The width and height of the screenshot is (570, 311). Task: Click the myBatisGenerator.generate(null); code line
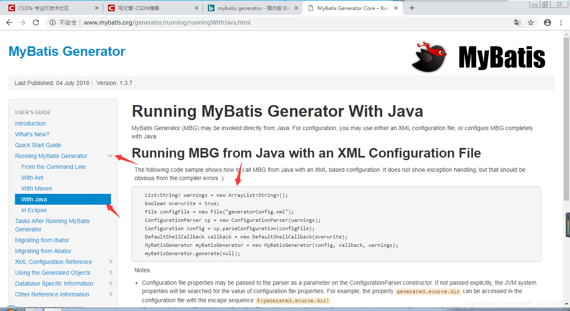[192, 253]
